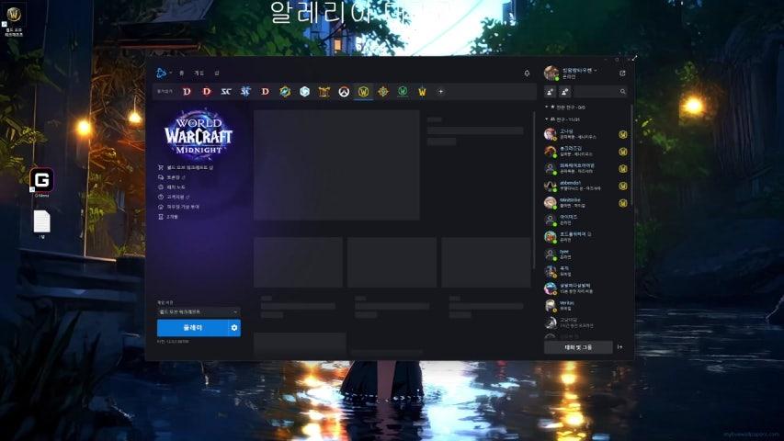The width and height of the screenshot is (784, 441).
Task: Select the glowing red Diablo icon
Action: pyautogui.click(x=206, y=92)
